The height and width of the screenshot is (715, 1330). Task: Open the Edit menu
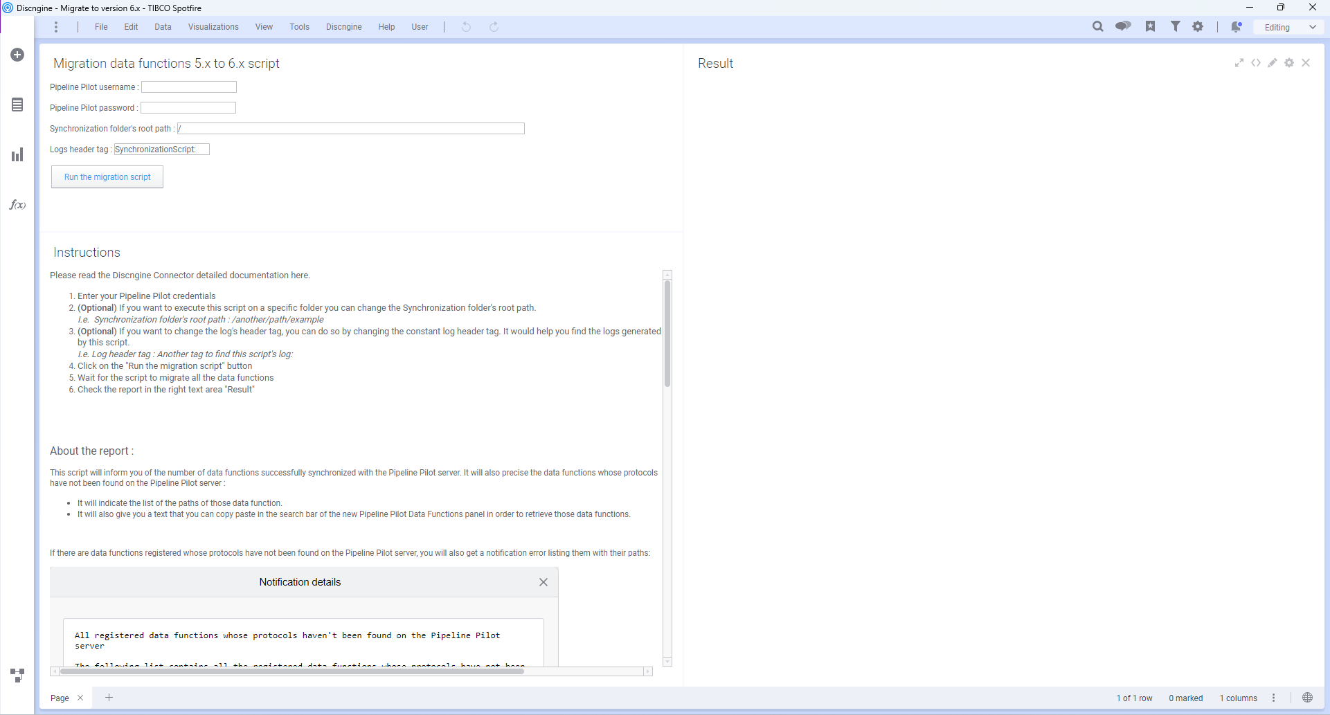tap(131, 27)
